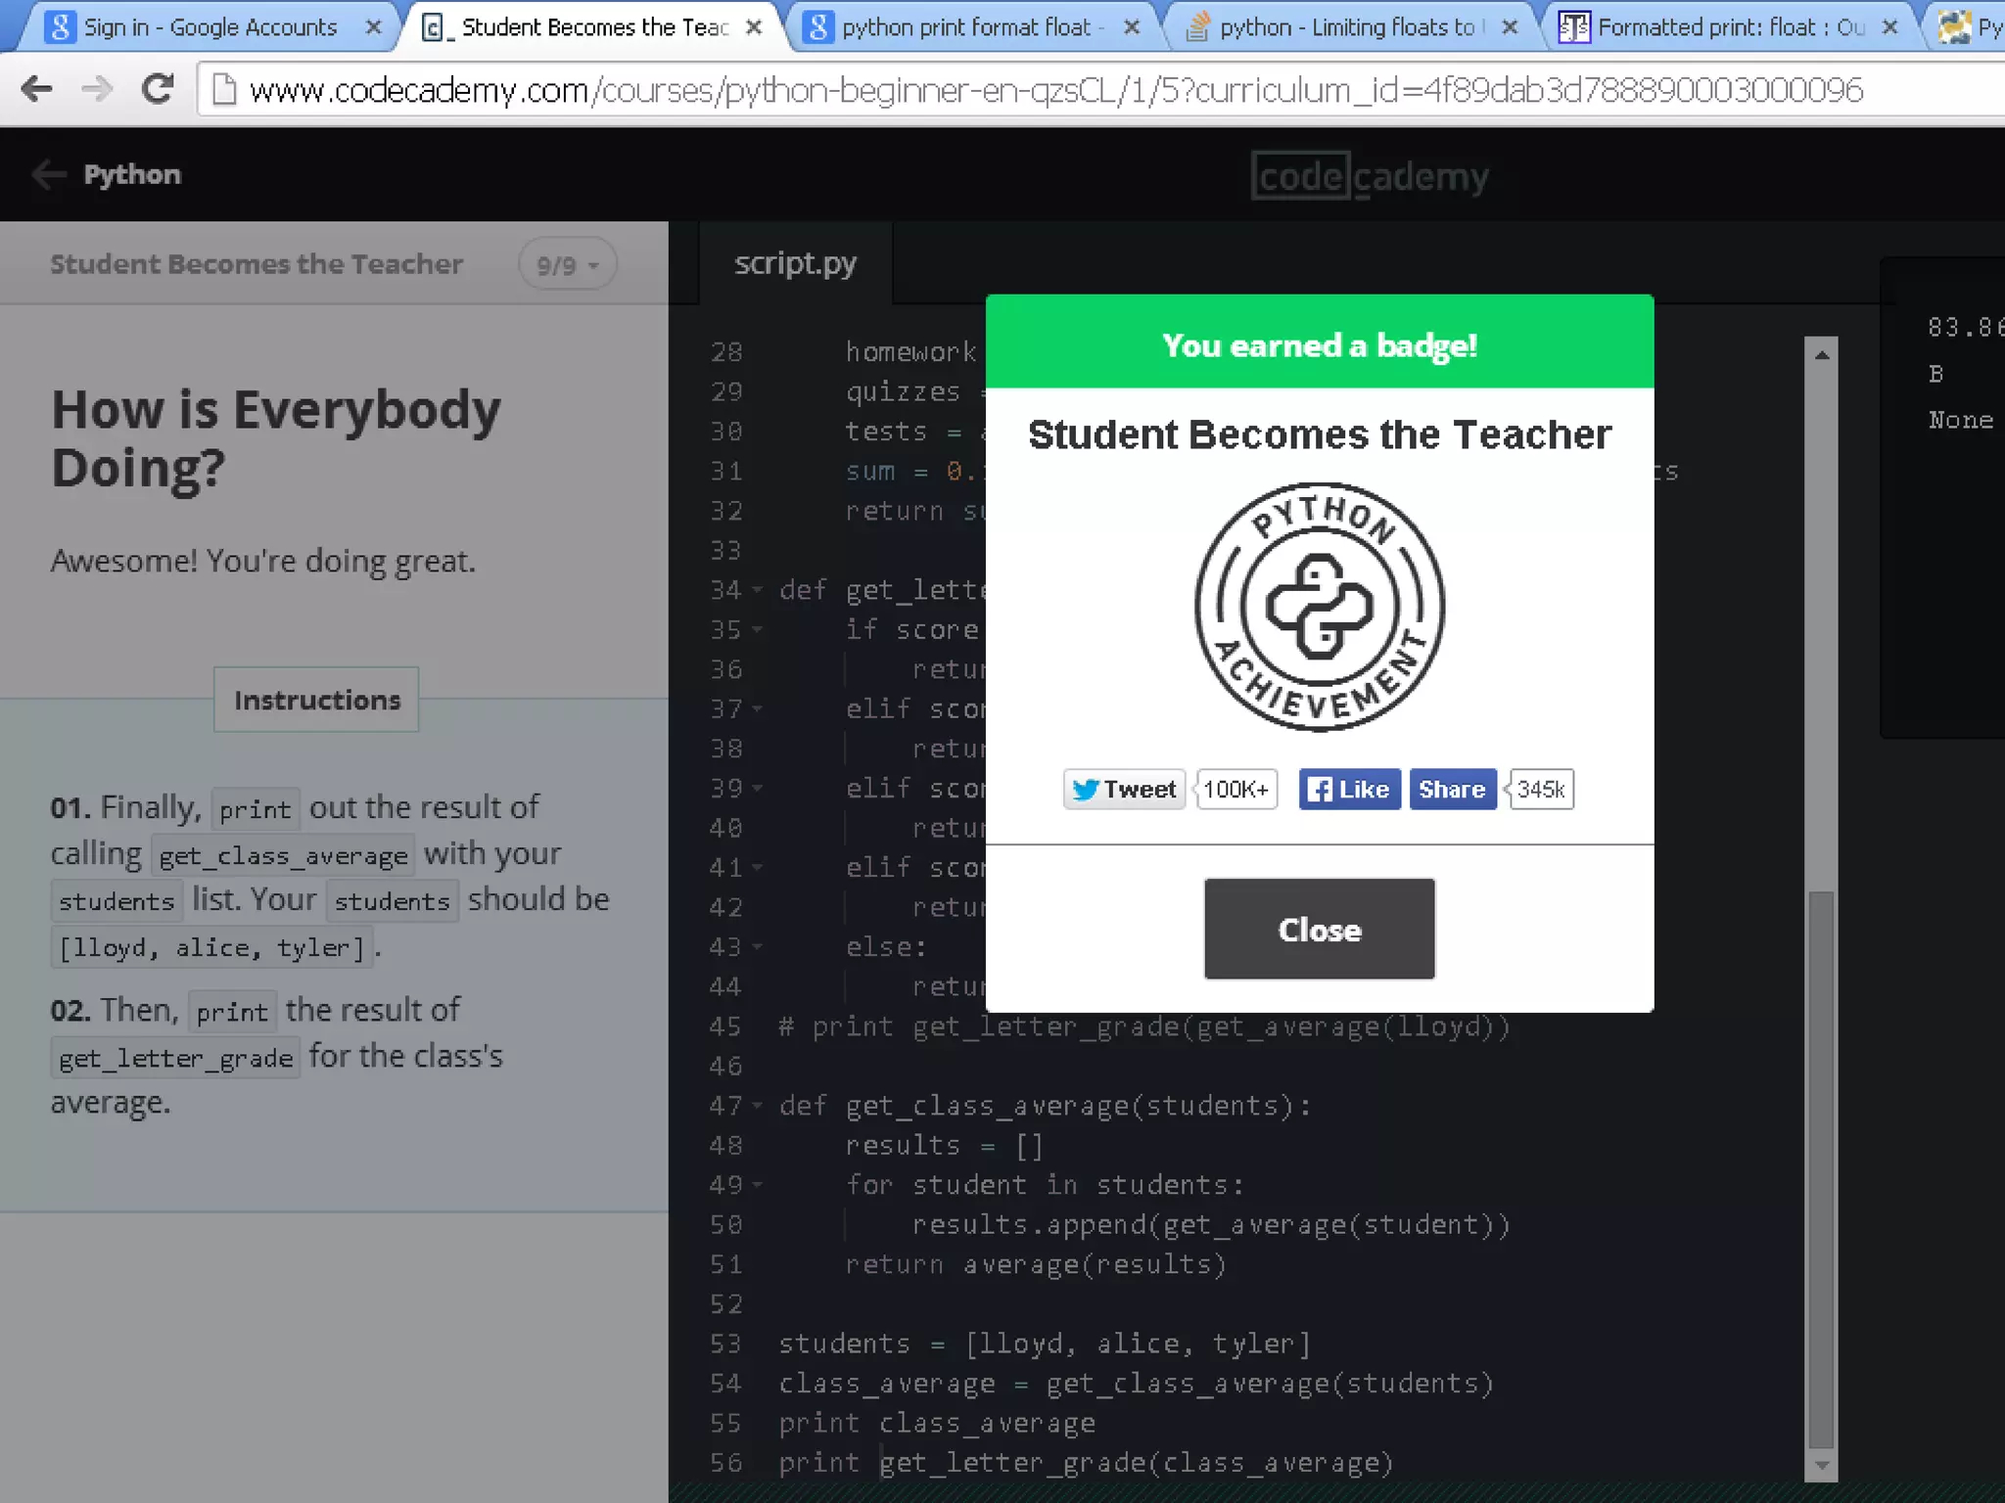The width and height of the screenshot is (2005, 1503).
Task: Click the 'B' output in console
Action: click(x=1935, y=374)
